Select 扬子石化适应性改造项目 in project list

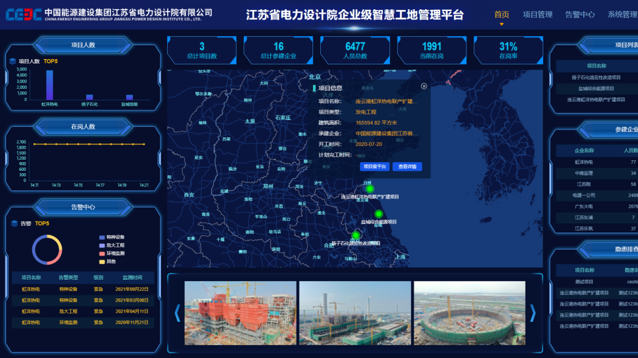(x=597, y=78)
